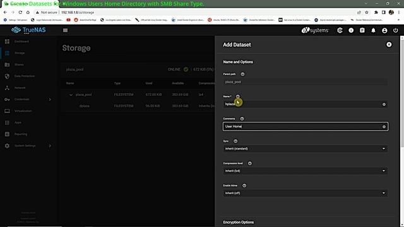Screen dimensions: 404x227
Task: Bookmark this page with star icon
Action: (x=367, y=13)
